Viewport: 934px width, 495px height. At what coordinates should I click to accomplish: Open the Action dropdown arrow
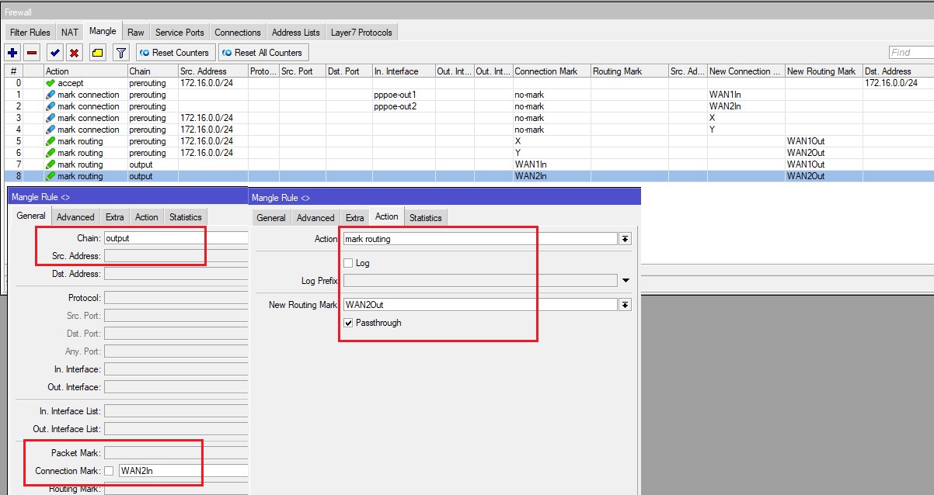coord(625,239)
